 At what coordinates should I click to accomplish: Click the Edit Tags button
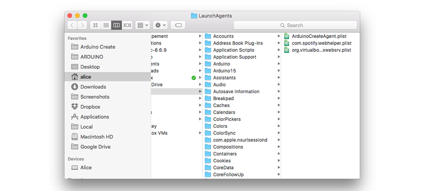(178, 25)
